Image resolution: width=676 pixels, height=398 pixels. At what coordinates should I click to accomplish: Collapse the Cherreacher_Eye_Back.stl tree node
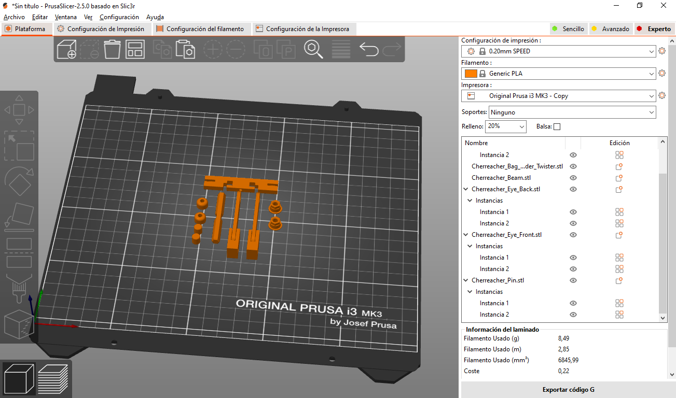(466, 189)
